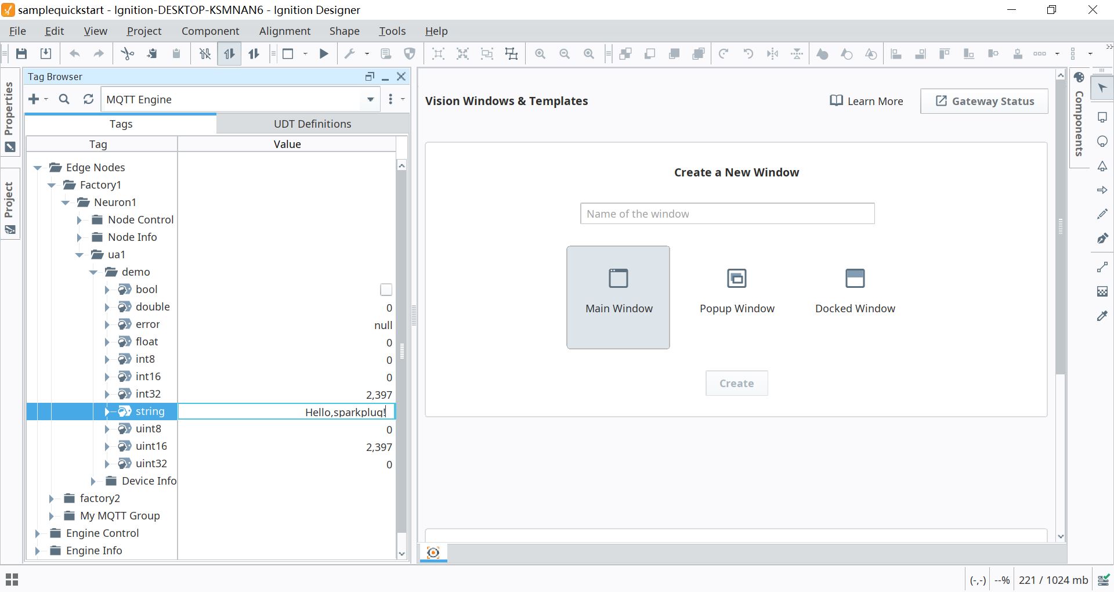The width and height of the screenshot is (1114, 592).
Task: Open the Learn More link
Action: point(866,101)
